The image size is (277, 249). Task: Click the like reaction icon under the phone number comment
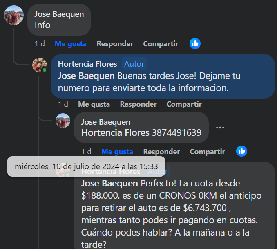tap(241, 151)
